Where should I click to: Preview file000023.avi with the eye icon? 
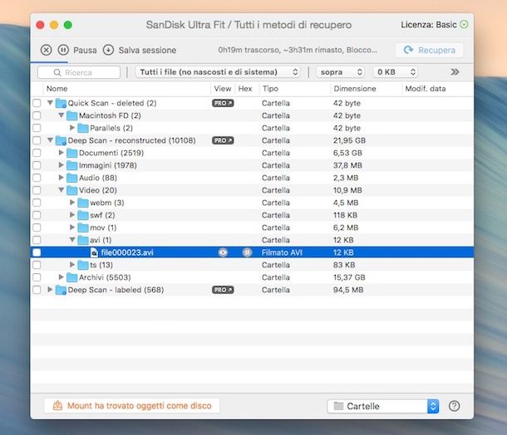pyautogui.click(x=223, y=252)
